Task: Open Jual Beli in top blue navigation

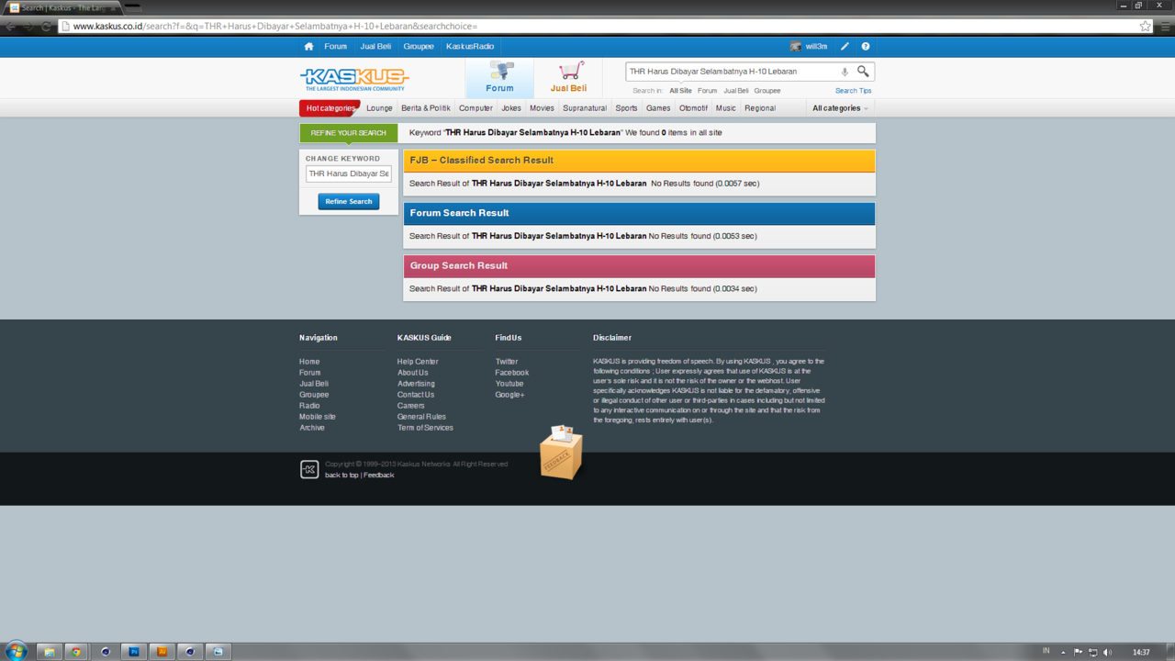Action: 375,46
